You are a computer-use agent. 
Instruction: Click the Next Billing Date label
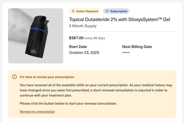[x=137, y=47]
